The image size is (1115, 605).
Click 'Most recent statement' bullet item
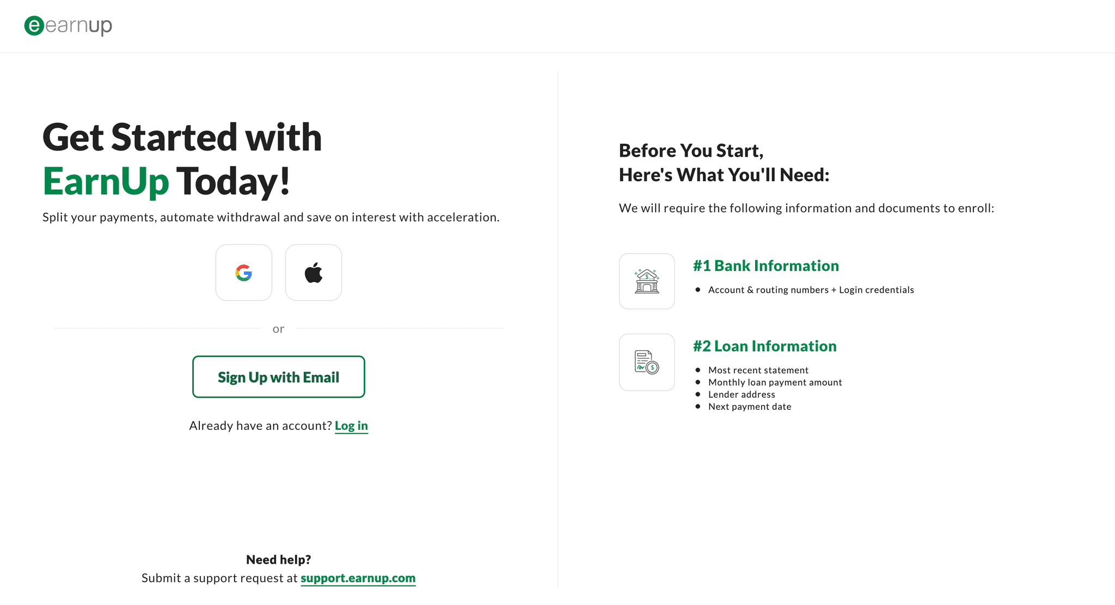758,370
